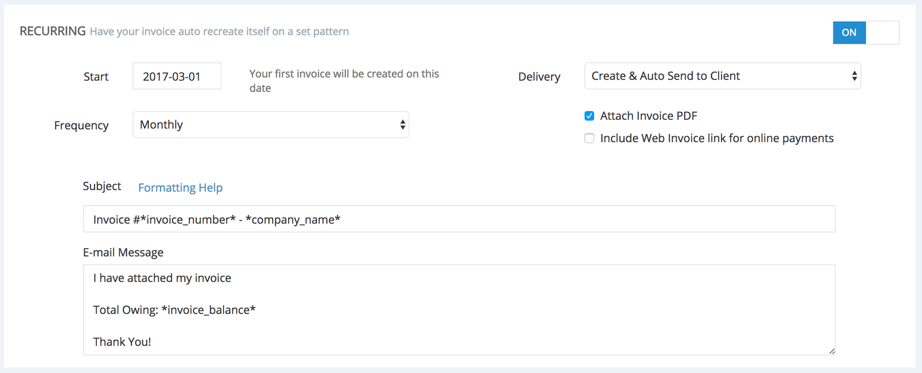Click the 'I have attached my invoice' line
This screenshot has width=922, height=373.
pos(162,278)
